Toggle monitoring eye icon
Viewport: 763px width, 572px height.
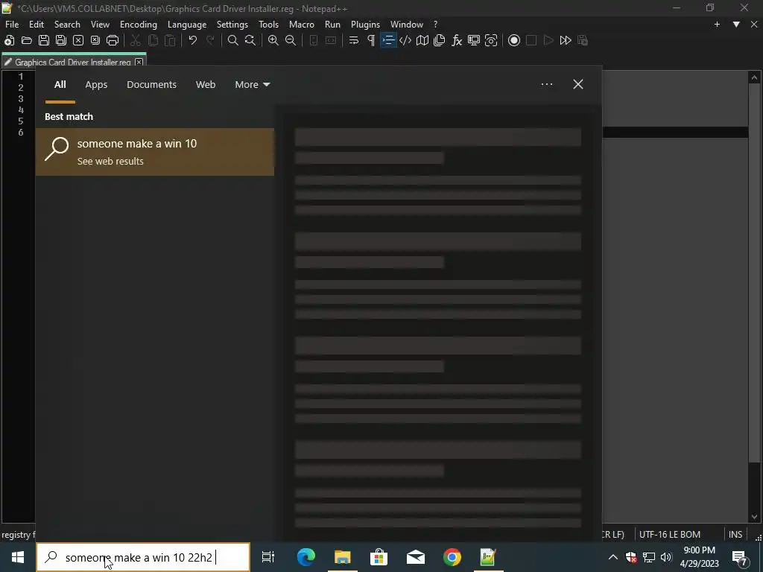[491, 40]
